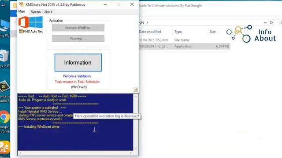Click the Activate Windows button

coord(78,28)
